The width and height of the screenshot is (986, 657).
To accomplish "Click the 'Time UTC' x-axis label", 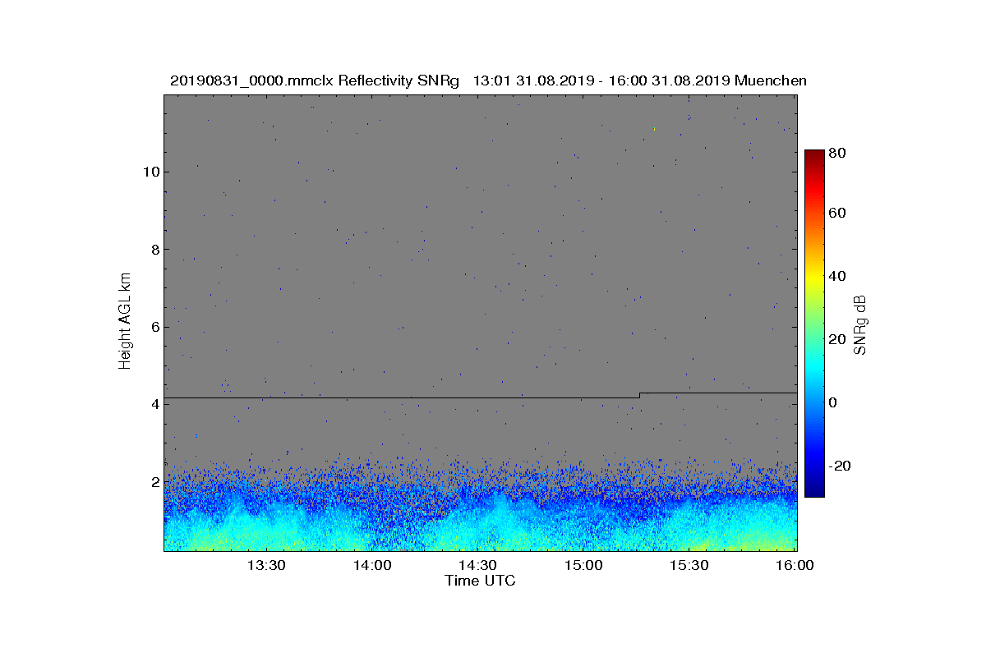I will pyautogui.click(x=481, y=581).
